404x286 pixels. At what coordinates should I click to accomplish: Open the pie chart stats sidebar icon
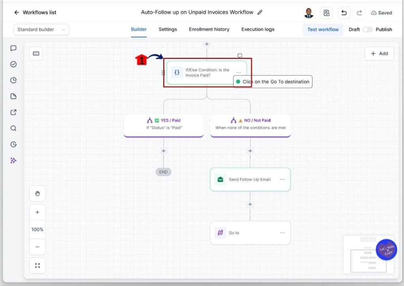pyautogui.click(x=13, y=80)
